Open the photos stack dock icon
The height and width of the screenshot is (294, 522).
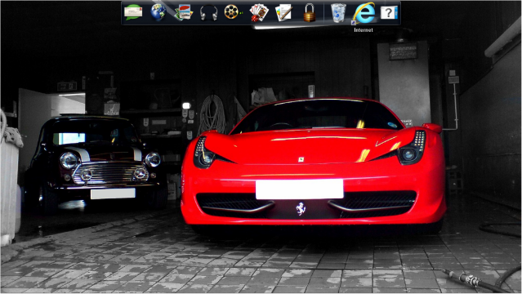tap(184, 12)
